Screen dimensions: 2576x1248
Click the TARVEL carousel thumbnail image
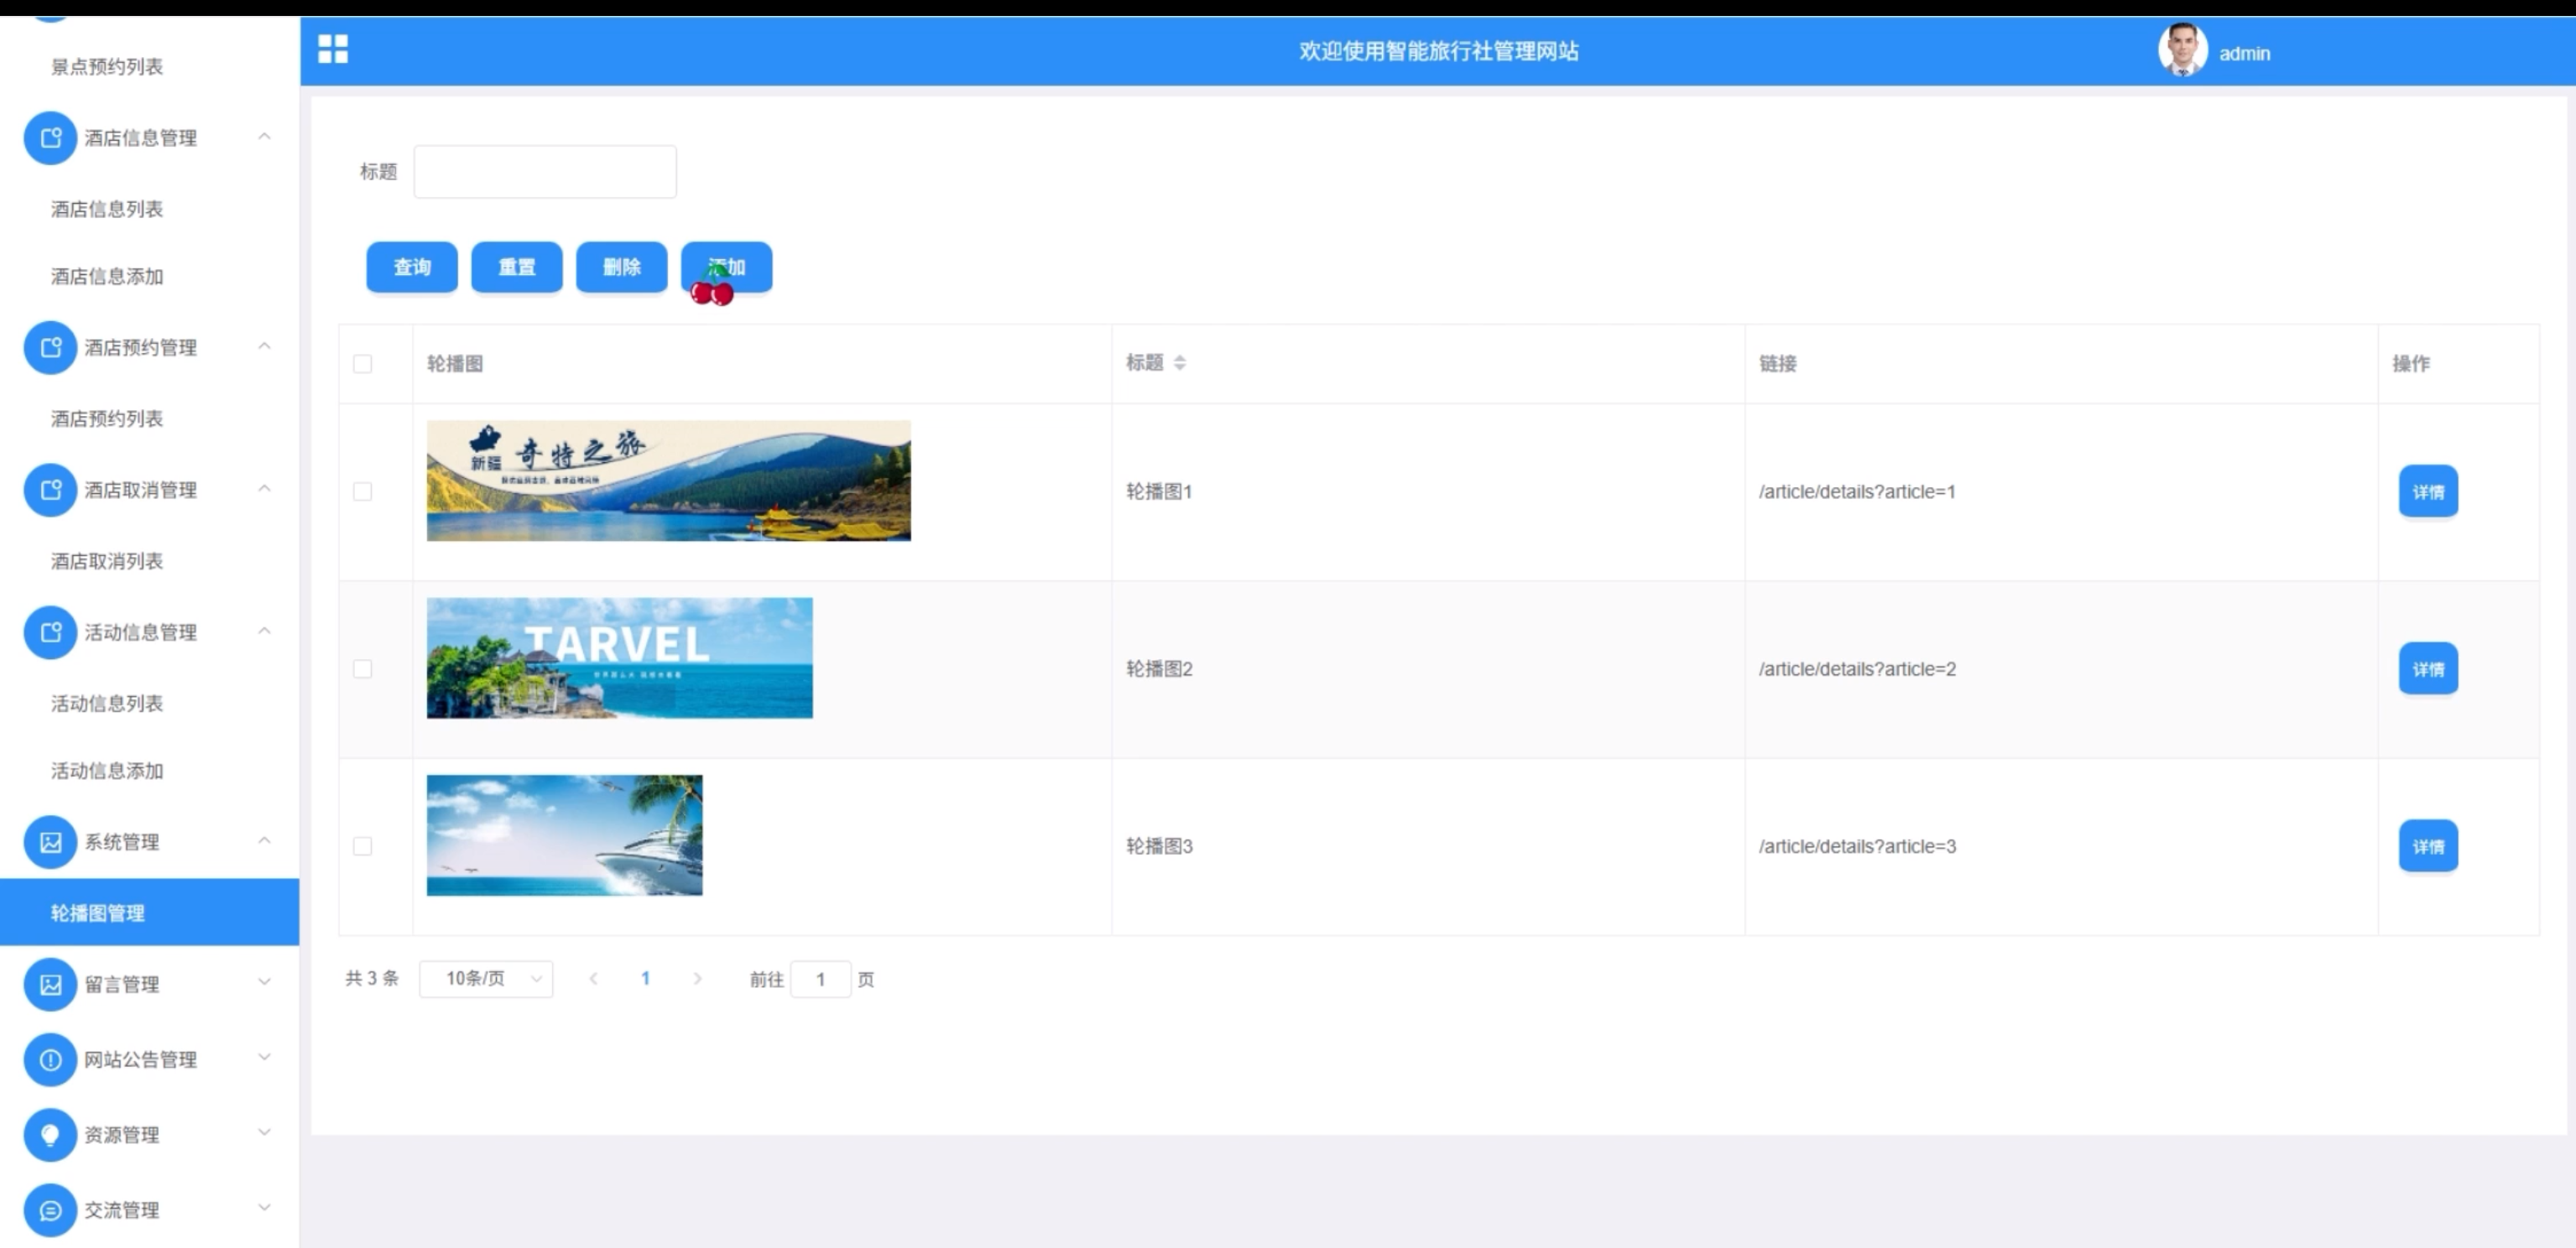point(619,658)
